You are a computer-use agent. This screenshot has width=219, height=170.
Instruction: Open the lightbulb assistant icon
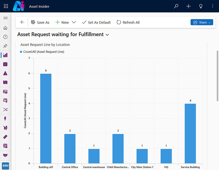[200, 6]
